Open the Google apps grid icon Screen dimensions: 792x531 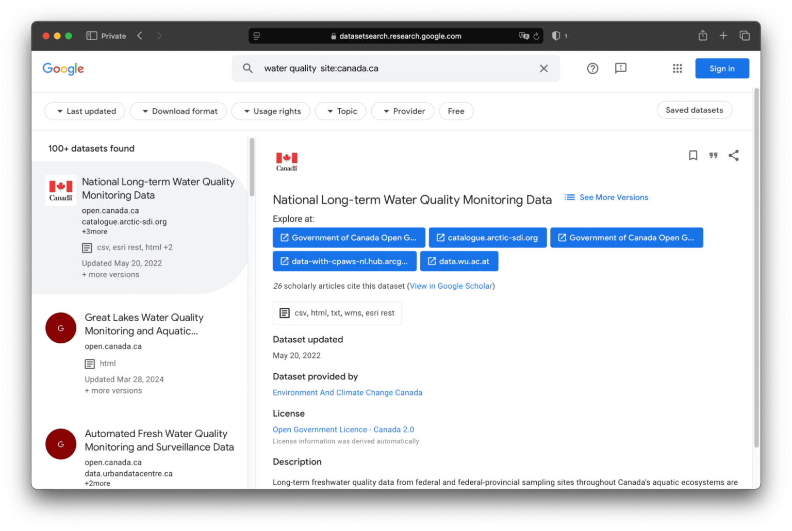(677, 69)
